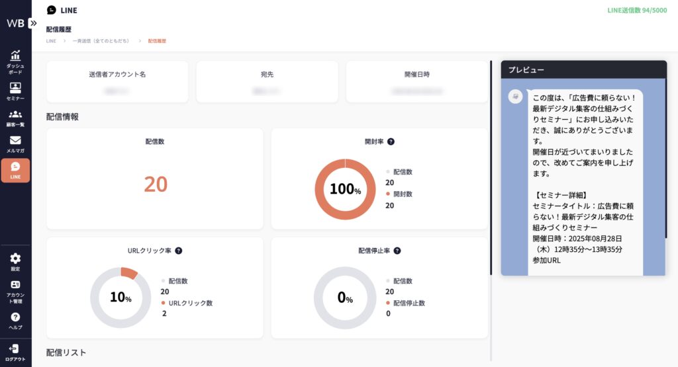Click the sender avatar in preview
This screenshot has height=367, width=678.
tap(515, 97)
